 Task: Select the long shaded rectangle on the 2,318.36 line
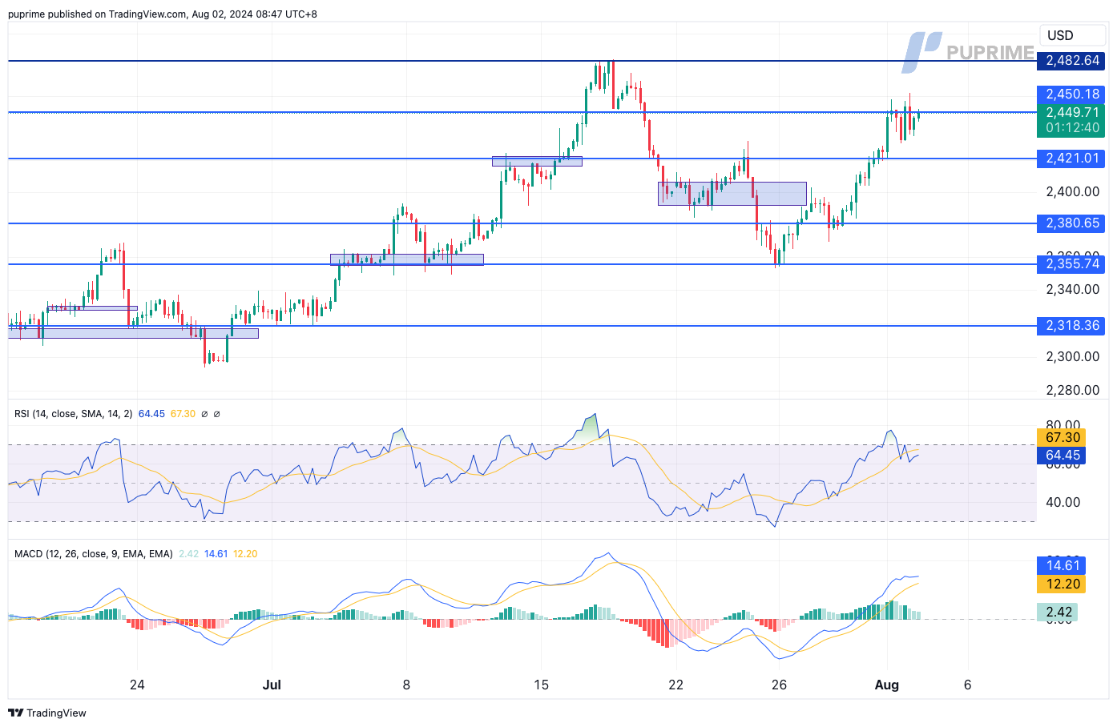point(134,333)
